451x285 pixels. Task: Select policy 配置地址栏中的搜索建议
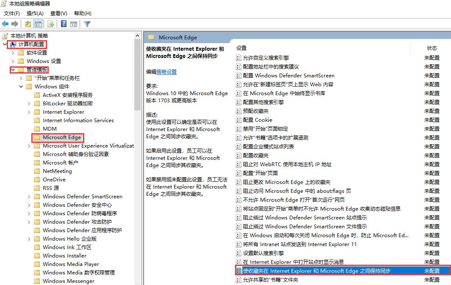(x=271, y=67)
